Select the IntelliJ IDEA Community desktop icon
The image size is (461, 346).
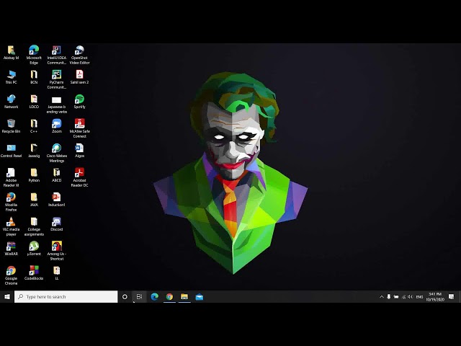point(56,55)
